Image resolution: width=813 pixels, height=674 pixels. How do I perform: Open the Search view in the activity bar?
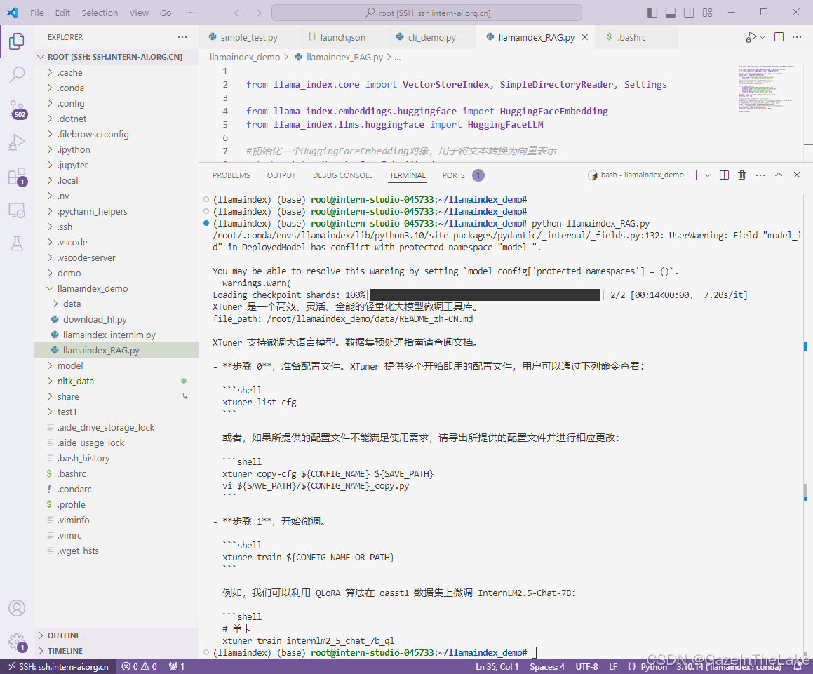pyautogui.click(x=17, y=76)
